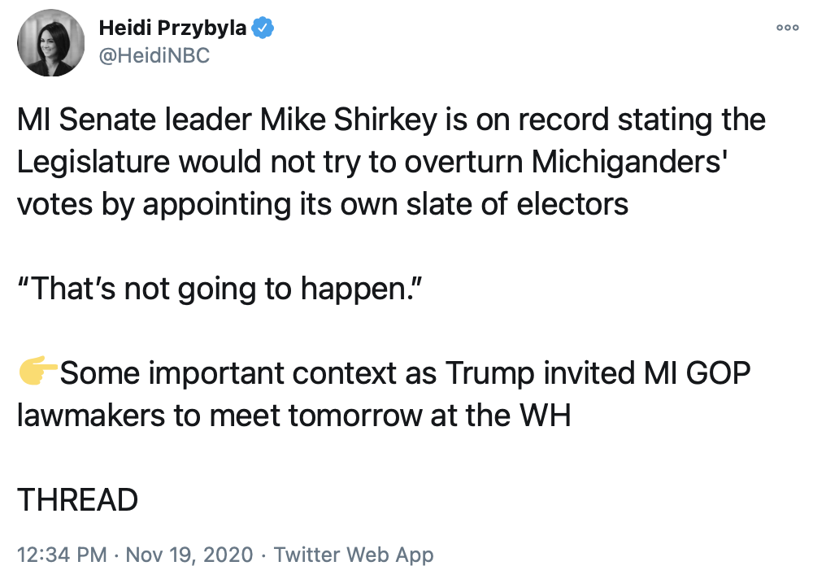
Task: Open the Twitter Web App source link
Action: [354, 555]
